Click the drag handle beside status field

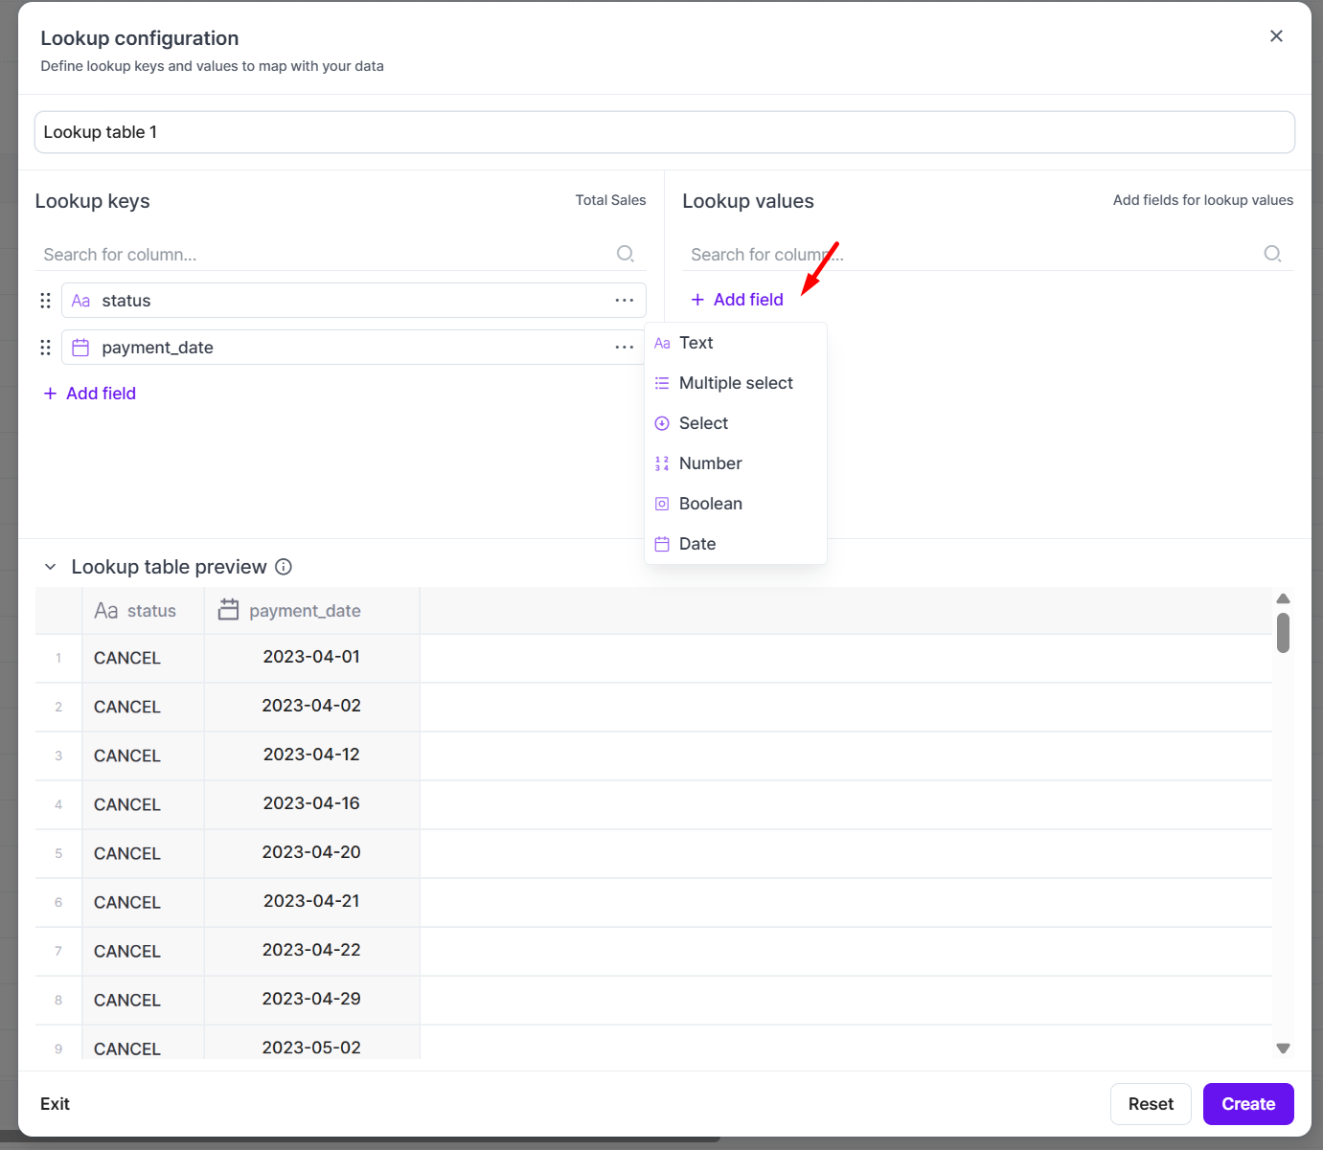[x=45, y=301]
